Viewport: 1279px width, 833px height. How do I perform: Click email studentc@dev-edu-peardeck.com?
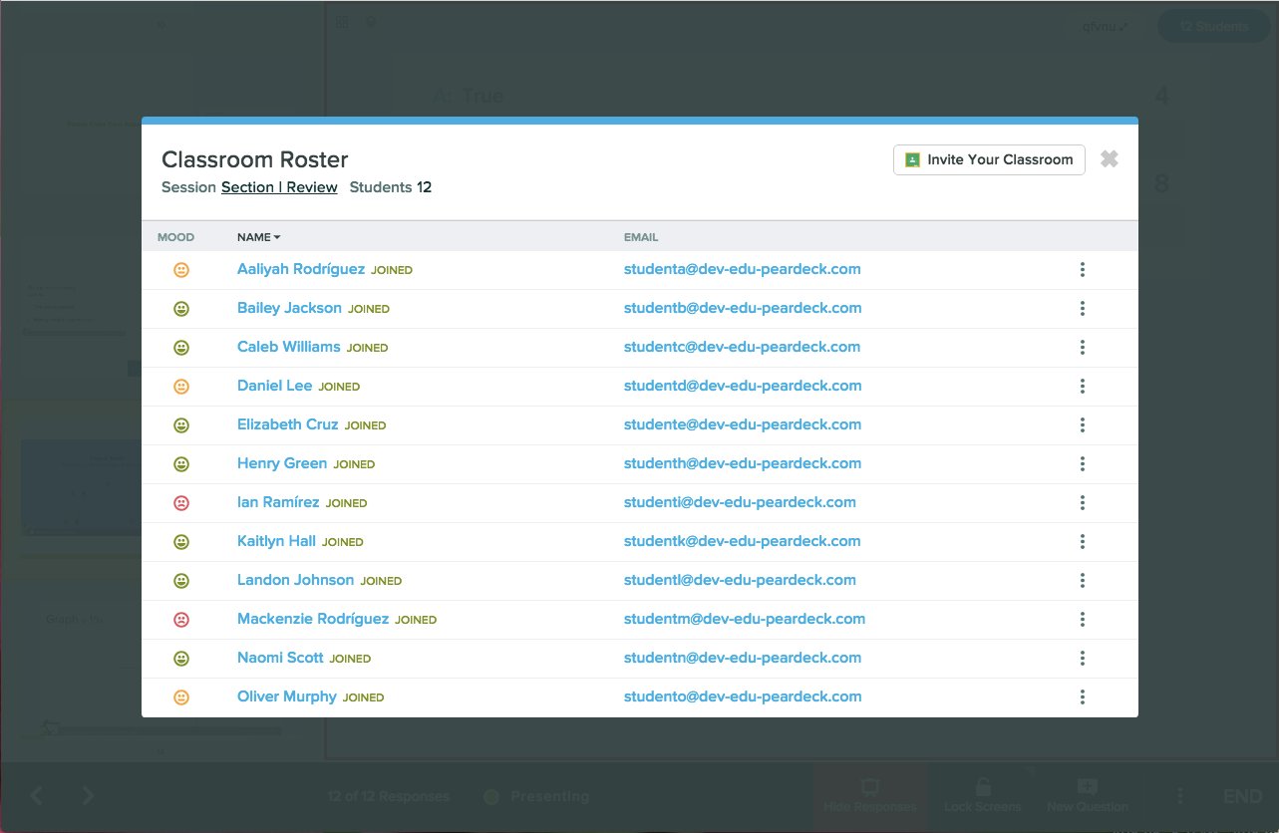point(743,347)
